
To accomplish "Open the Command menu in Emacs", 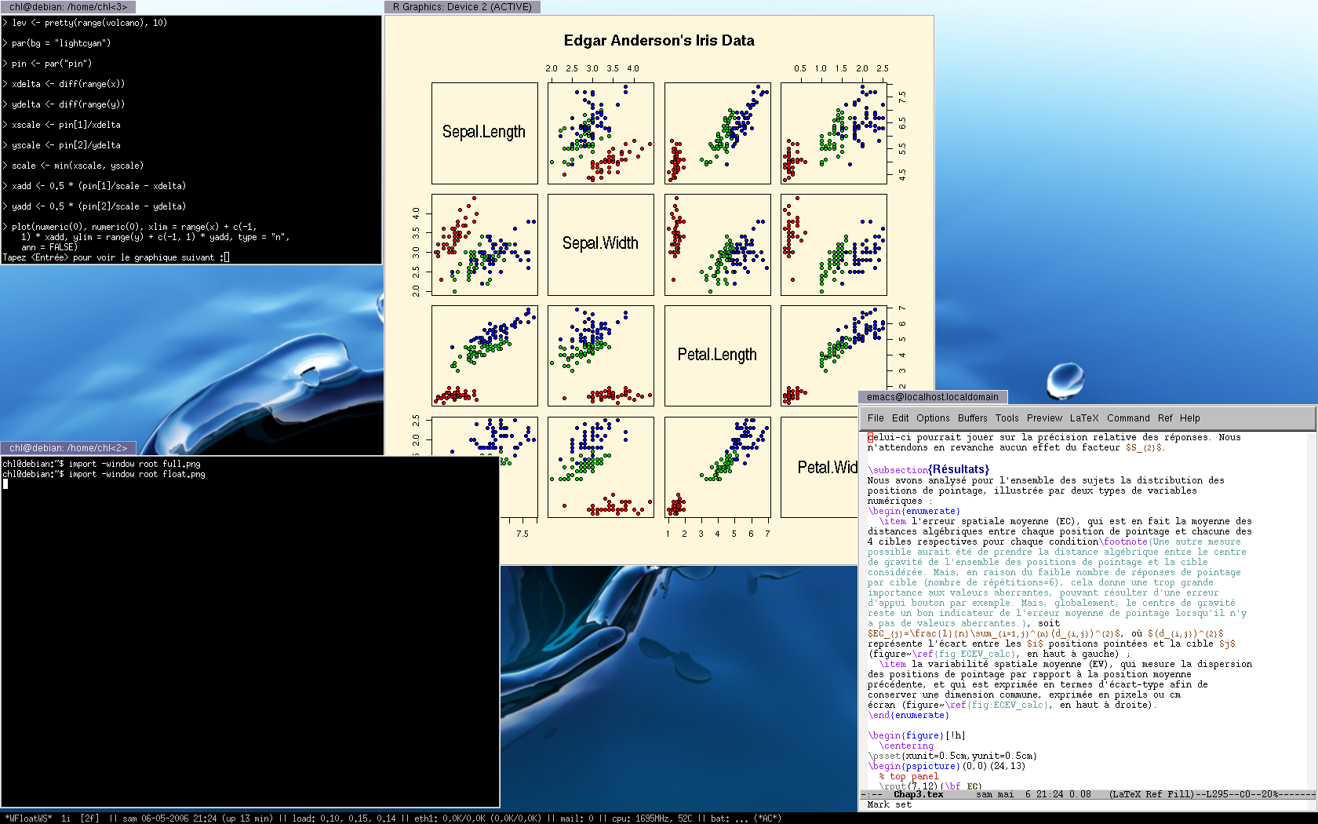I will click(1128, 418).
